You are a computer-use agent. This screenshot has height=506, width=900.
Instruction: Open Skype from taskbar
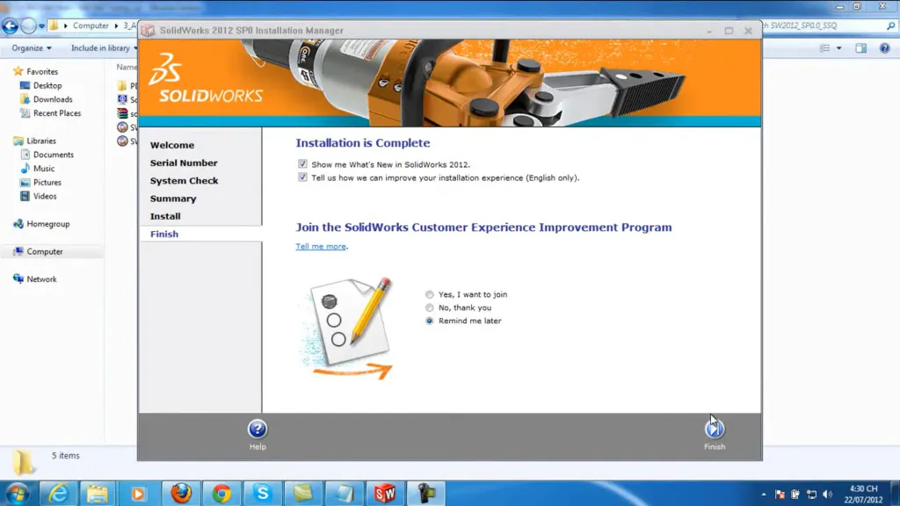(262, 494)
